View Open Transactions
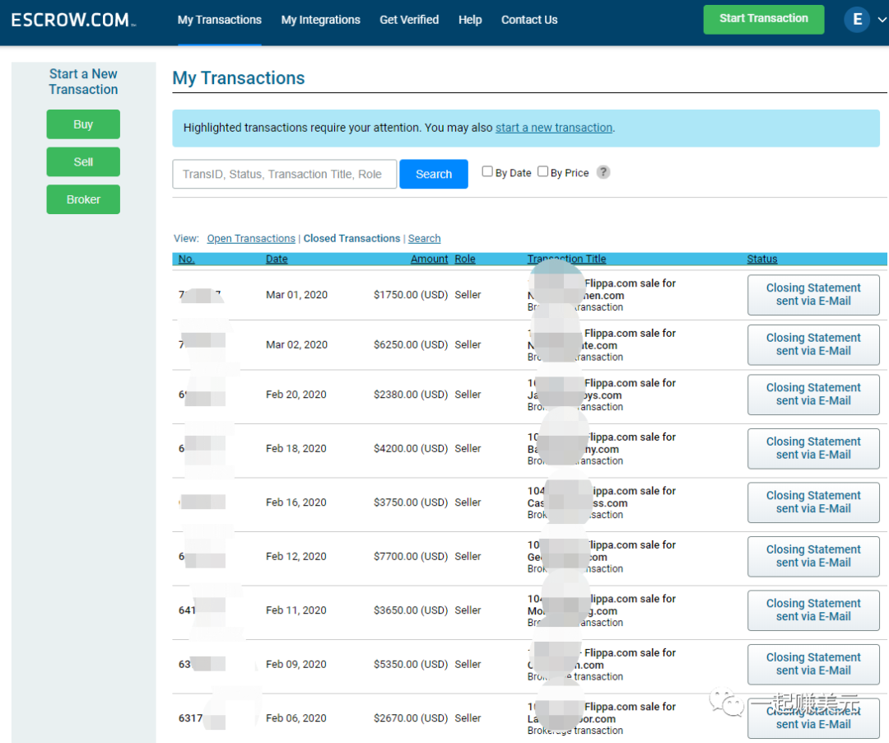 click(x=251, y=238)
